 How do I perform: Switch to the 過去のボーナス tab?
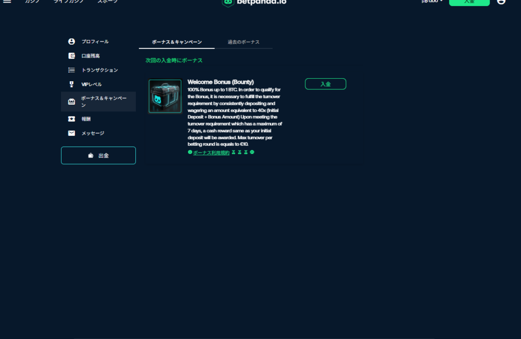[x=244, y=42]
